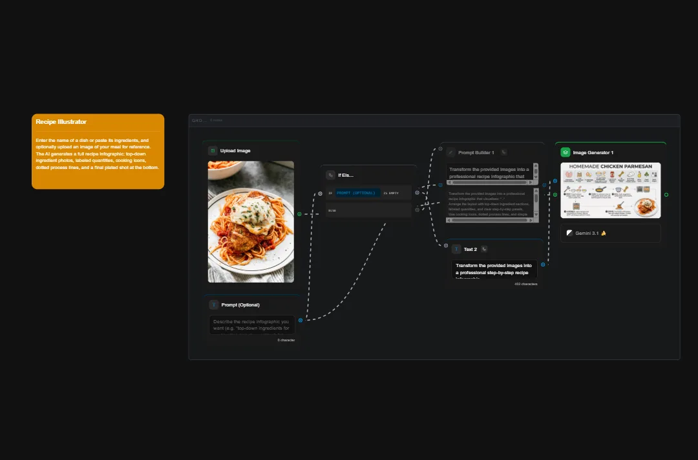The image size is (698, 460).
Task: Toggle the input connector of the If Els node
Action: pos(319,193)
